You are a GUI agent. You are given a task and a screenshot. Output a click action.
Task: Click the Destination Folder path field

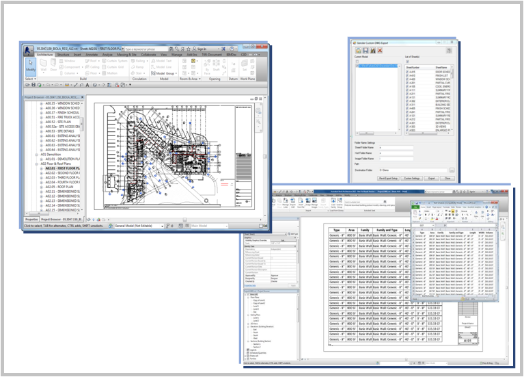click(413, 170)
